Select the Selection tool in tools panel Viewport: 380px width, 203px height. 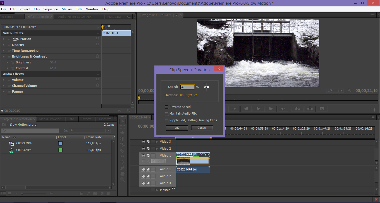pos(122,122)
